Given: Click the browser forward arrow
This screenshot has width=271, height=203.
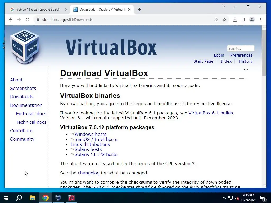Looking at the screenshot, I should 19,20.
